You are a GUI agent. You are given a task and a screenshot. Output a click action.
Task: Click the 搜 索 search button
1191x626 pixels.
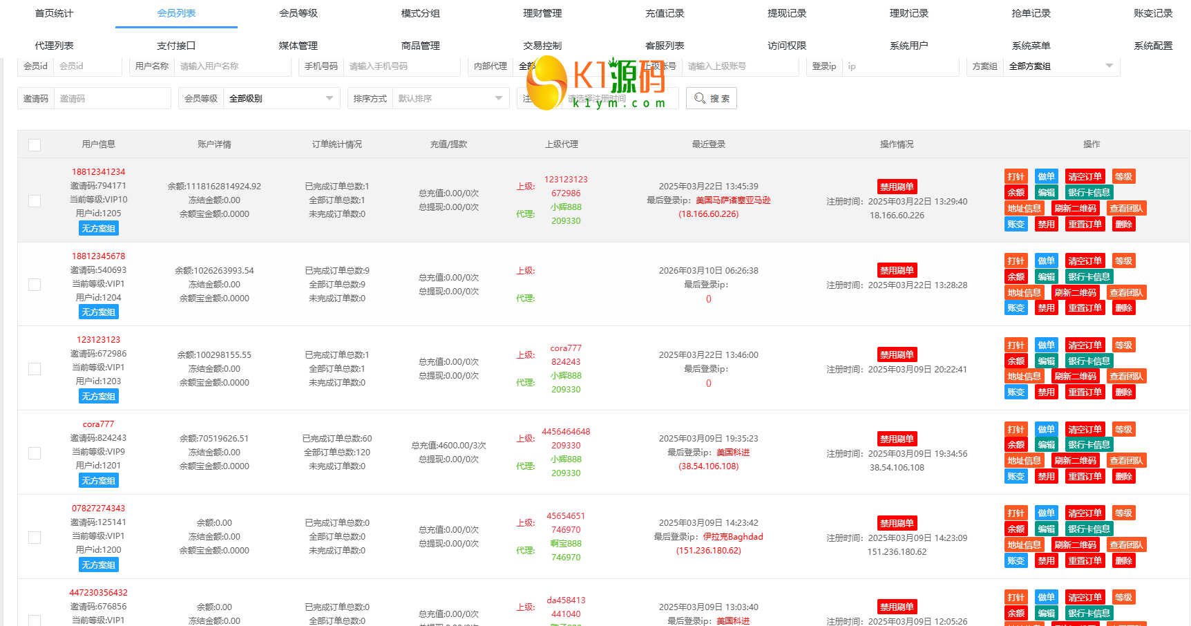[712, 98]
